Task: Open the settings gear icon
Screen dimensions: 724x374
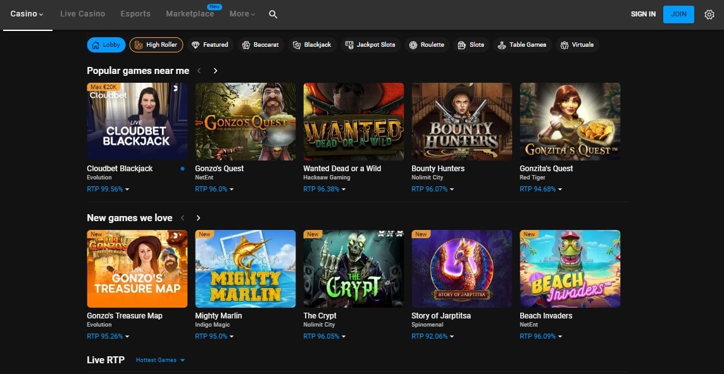Action: click(709, 15)
